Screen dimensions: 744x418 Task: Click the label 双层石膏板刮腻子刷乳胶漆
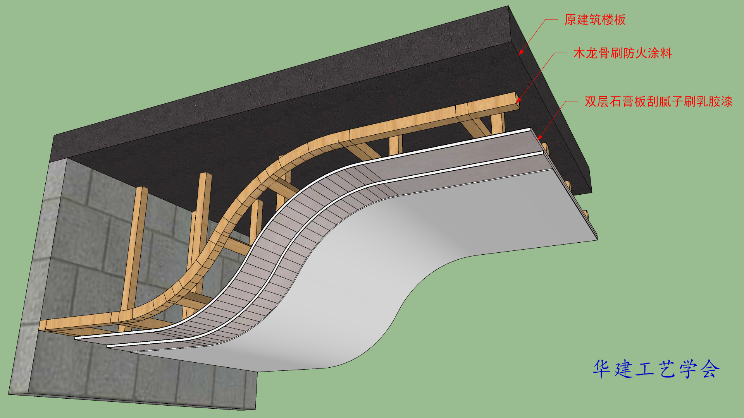coord(659,101)
